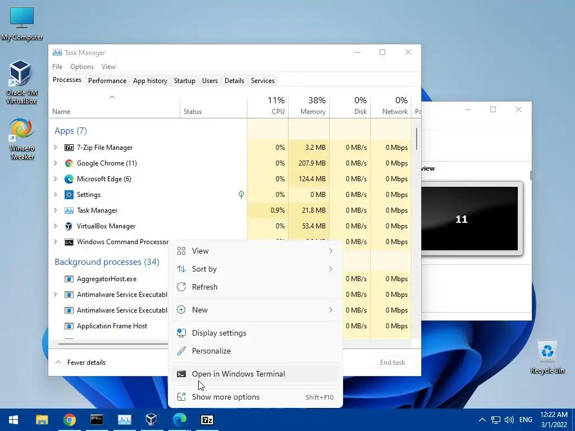Switch to Chrome on the taskbar
575x431 pixels.
[x=69, y=420]
